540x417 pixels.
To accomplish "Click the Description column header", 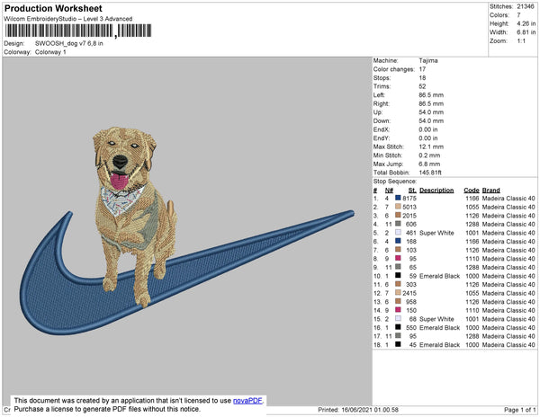I will pyautogui.click(x=436, y=191).
